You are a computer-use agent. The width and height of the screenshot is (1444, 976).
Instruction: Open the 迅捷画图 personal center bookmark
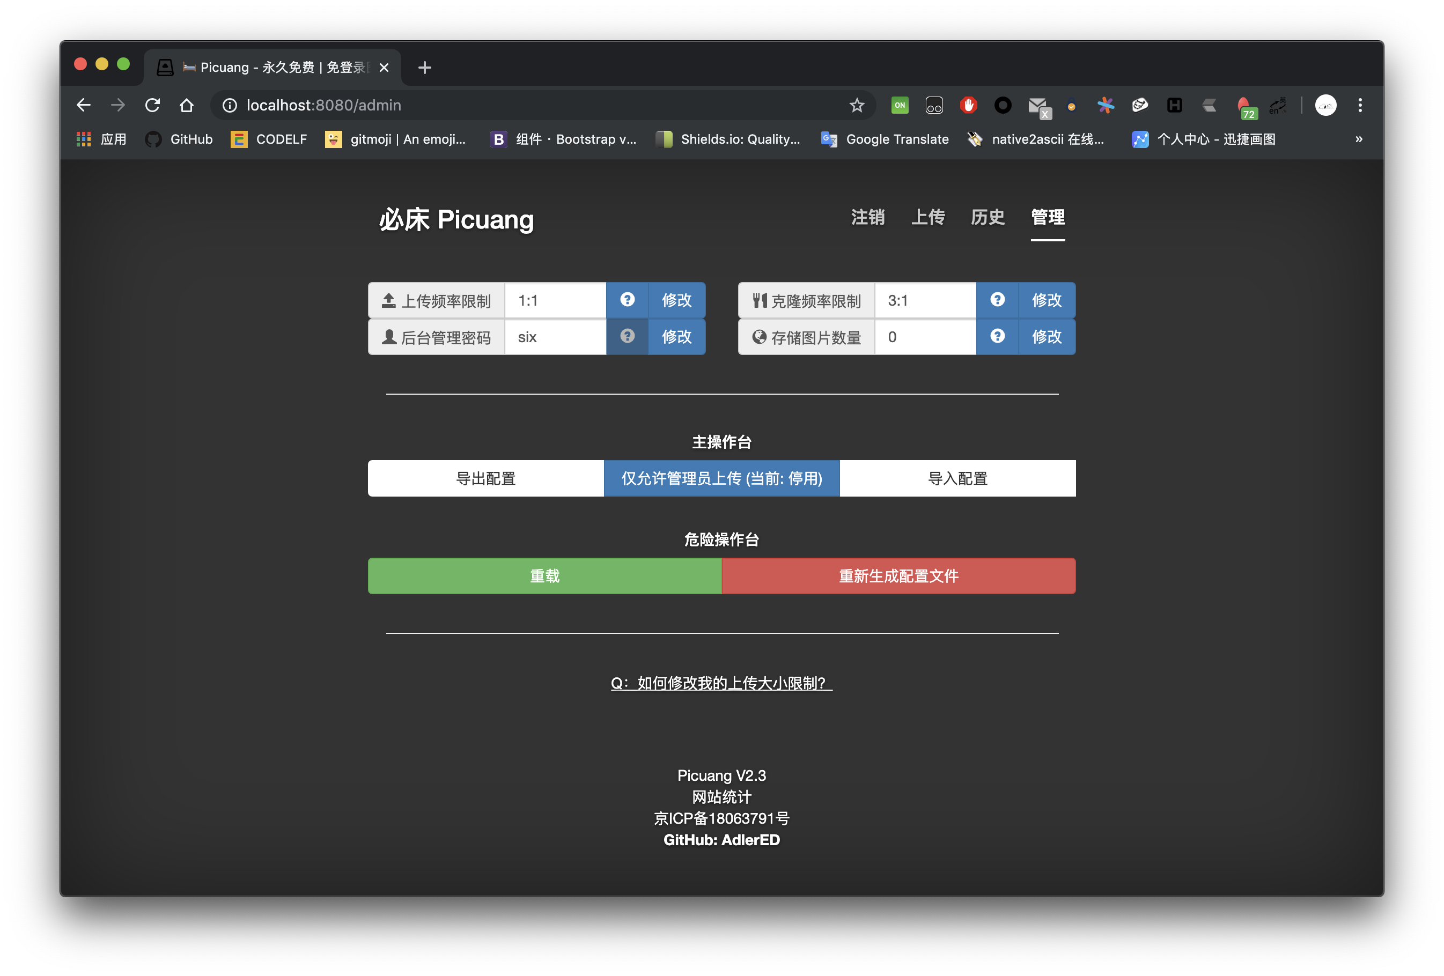click(x=1204, y=139)
